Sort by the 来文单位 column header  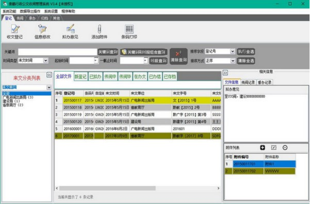(x=151, y=93)
